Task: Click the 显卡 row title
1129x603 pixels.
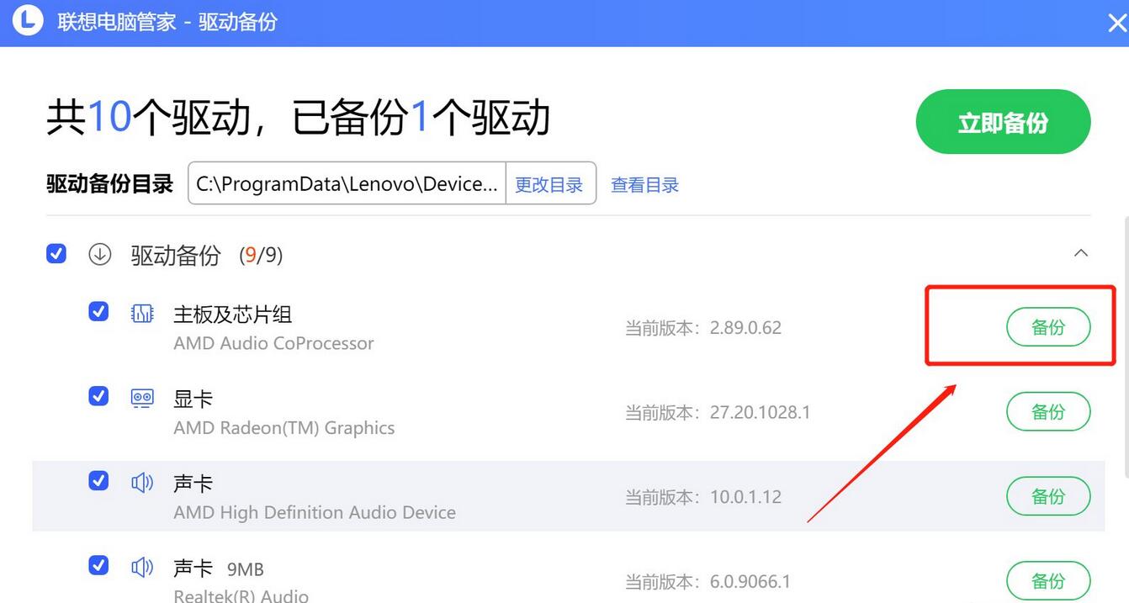Action: click(x=193, y=399)
